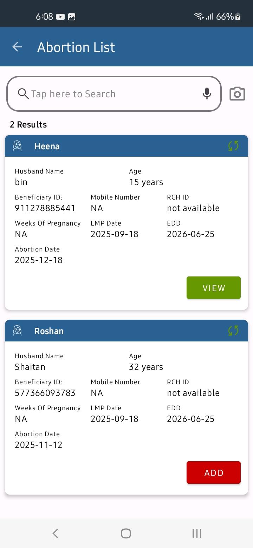Tap Heena's Abortion Date 2025-12-18

39,260
